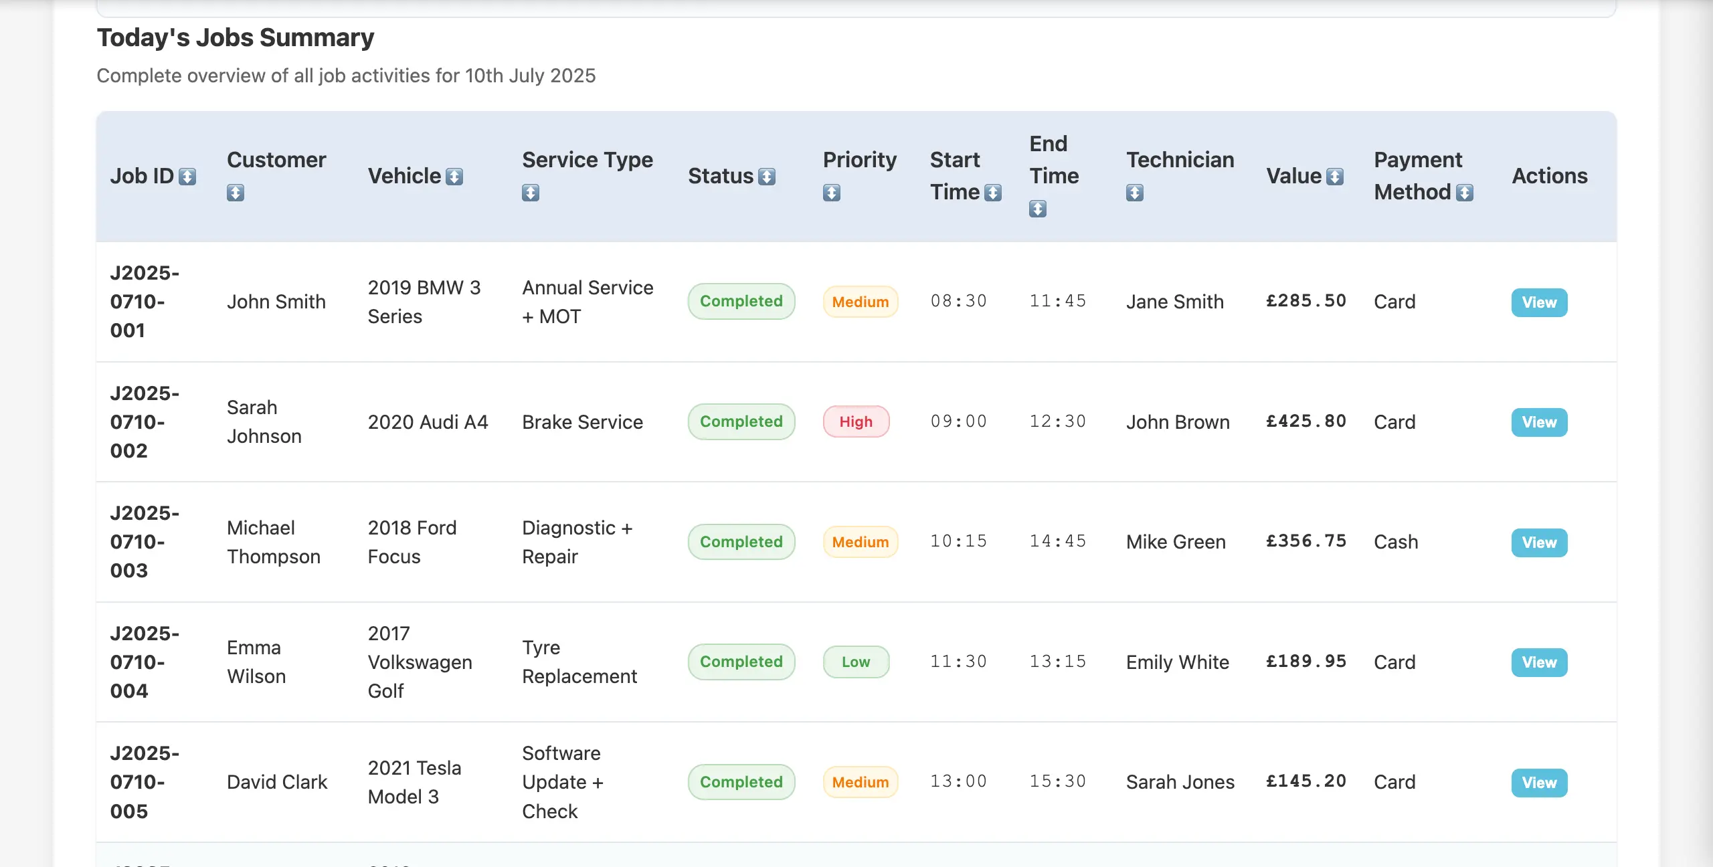Click sort icon under Customer header
Image resolution: width=1713 pixels, height=867 pixels.
235,193
